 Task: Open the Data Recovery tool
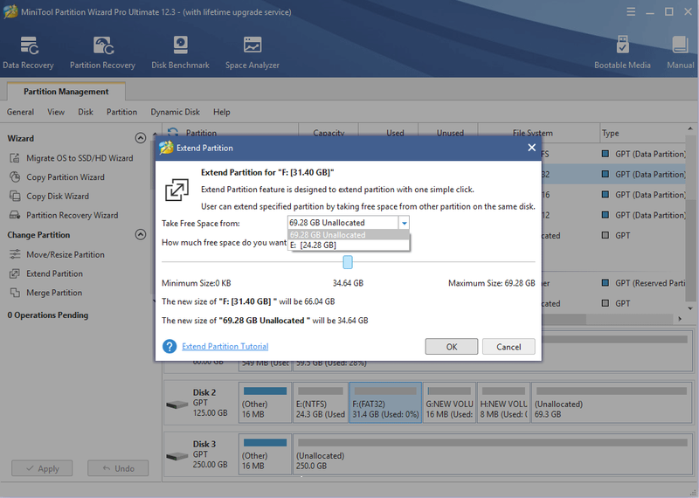point(28,52)
